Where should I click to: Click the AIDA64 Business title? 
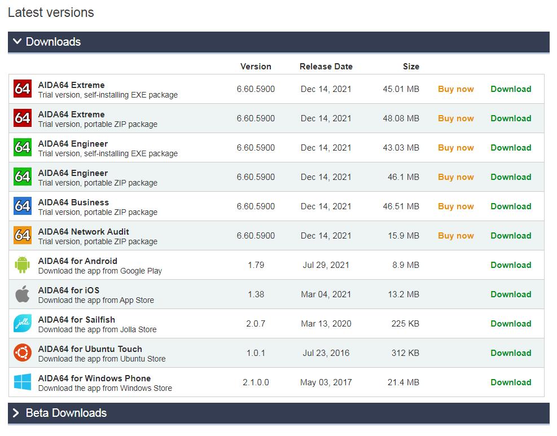coord(73,202)
